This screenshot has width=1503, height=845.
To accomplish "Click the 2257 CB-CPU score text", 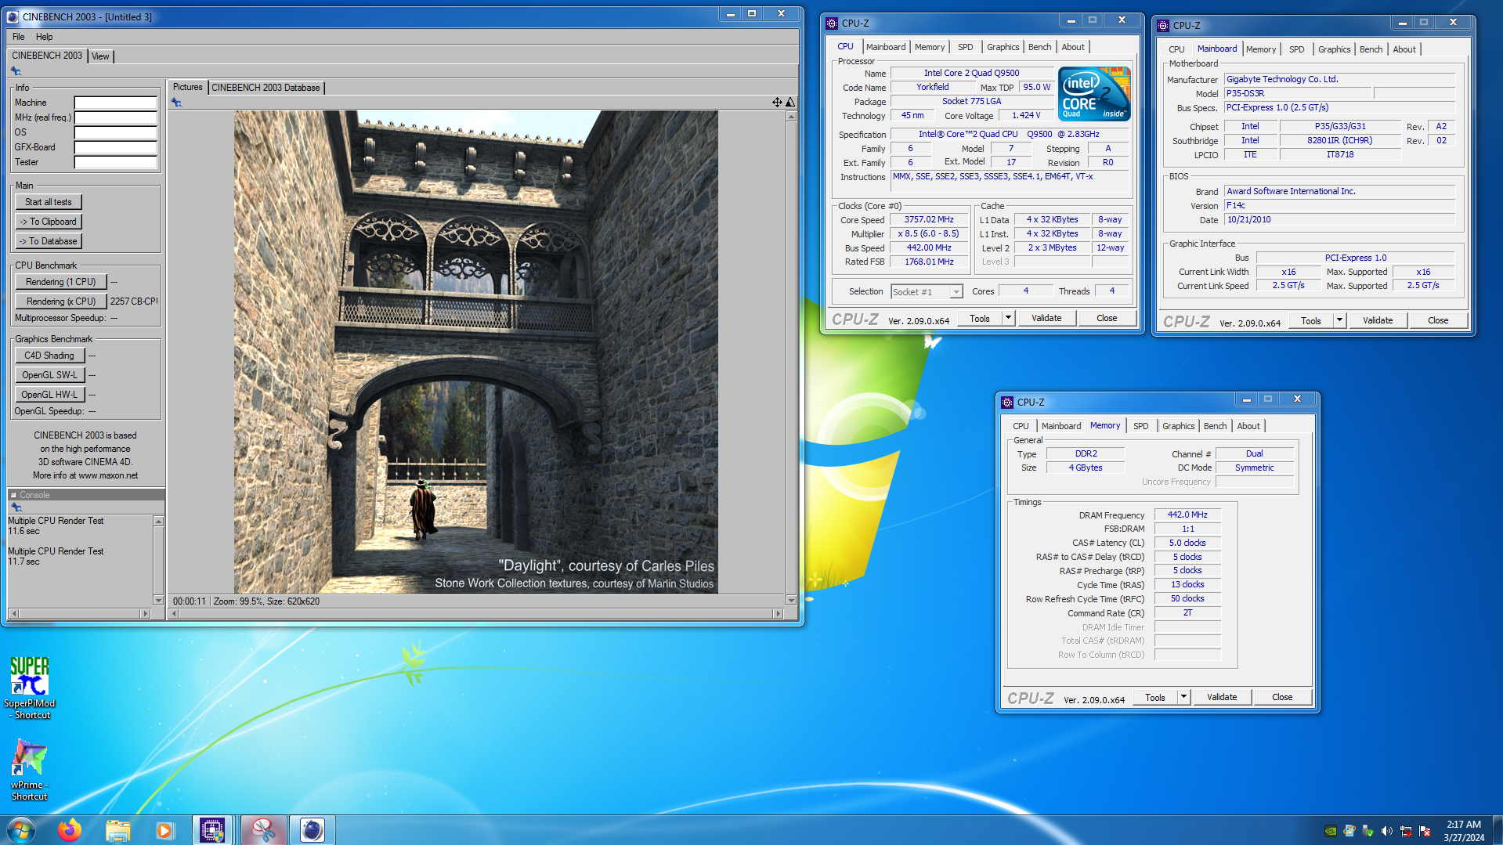I will tap(134, 302).
